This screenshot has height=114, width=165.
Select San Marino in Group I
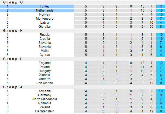tap(44, 83)
